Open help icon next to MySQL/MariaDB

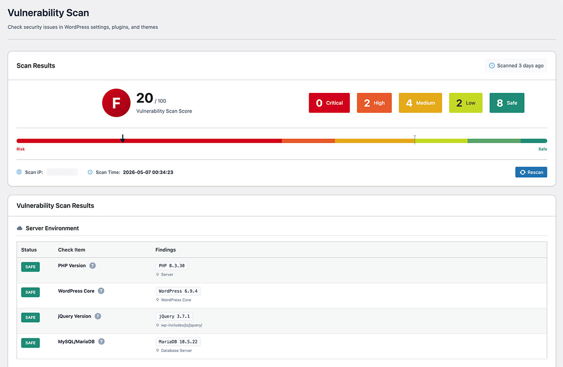(x=101, y=342)
